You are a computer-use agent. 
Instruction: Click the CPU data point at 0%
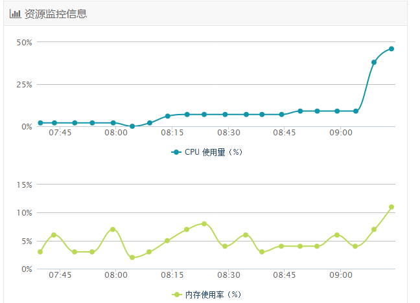(x=132, y=126)
